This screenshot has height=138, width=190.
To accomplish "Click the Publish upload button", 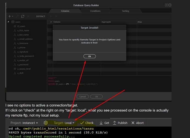I will (120, 123).
